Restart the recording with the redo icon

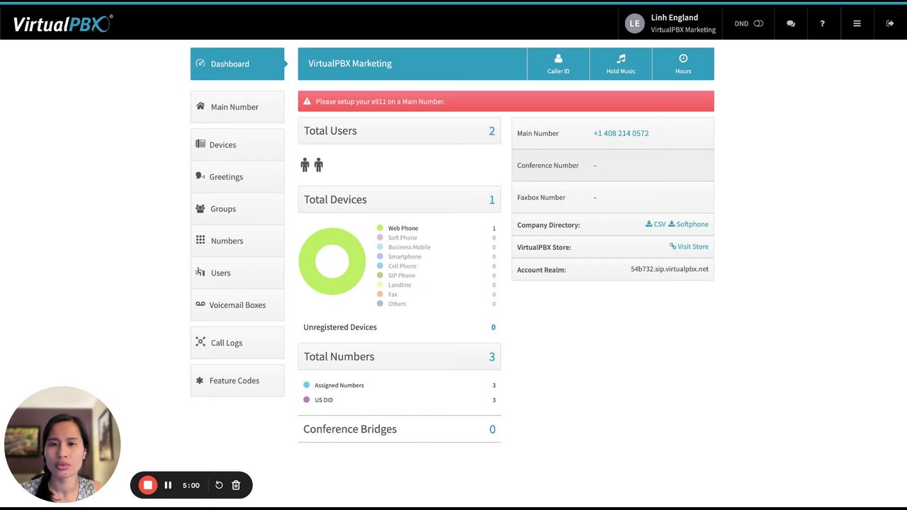(x=219, y=485)
